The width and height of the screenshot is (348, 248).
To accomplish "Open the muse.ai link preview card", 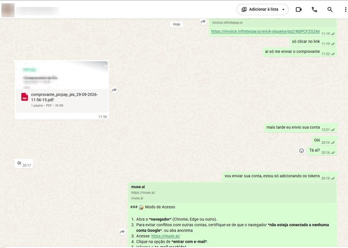I will 232,192.
